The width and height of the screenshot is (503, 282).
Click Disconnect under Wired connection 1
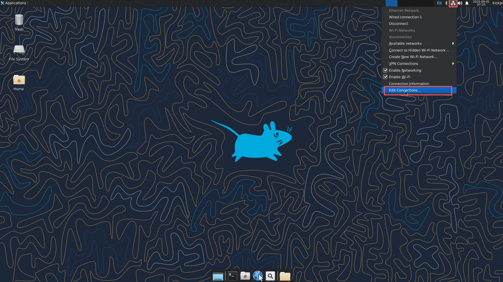(x=398, y=24)
